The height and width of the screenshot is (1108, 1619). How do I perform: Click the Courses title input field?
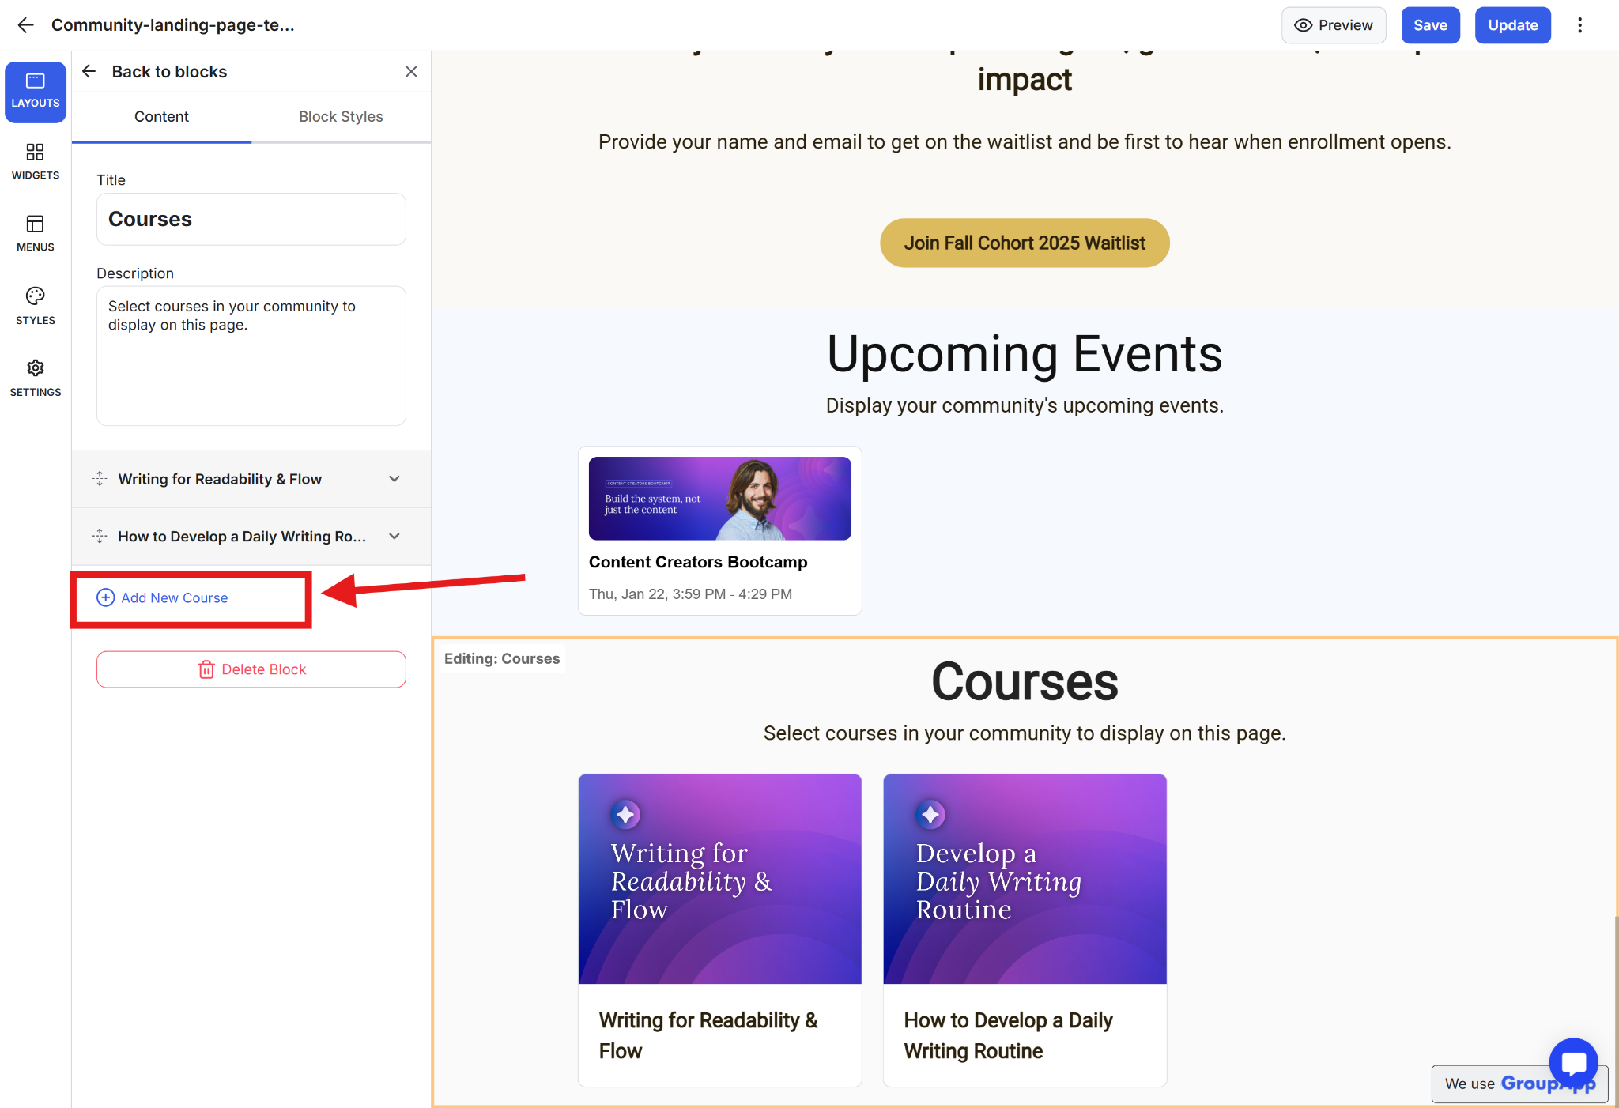click(251, 220)
